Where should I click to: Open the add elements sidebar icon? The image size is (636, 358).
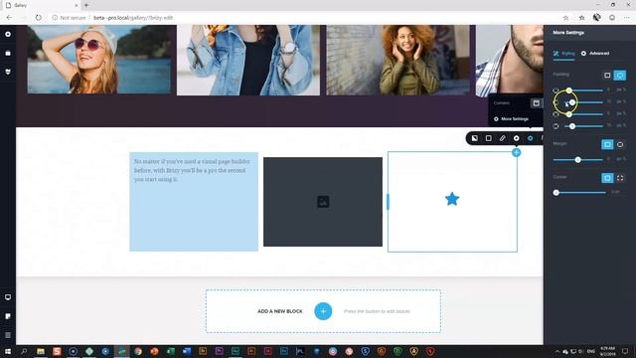(x=8, y=35)
